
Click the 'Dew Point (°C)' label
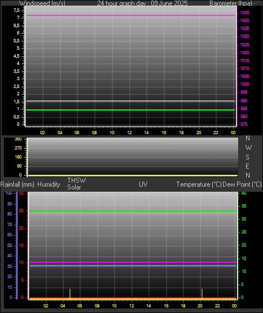point(242,184)
